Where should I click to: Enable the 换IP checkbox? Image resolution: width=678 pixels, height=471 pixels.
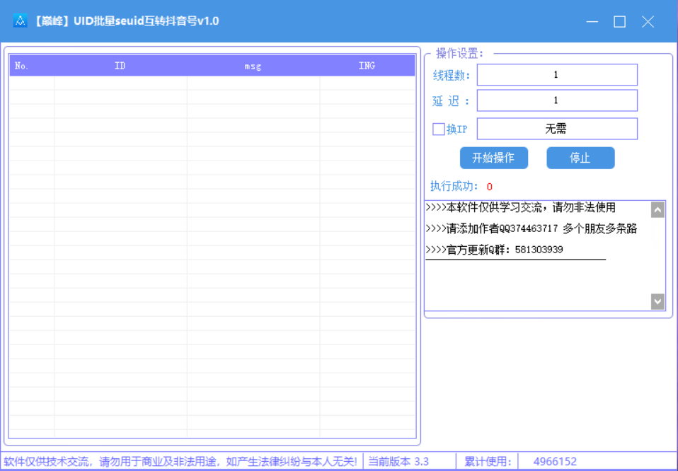click(x=437, y=129)
